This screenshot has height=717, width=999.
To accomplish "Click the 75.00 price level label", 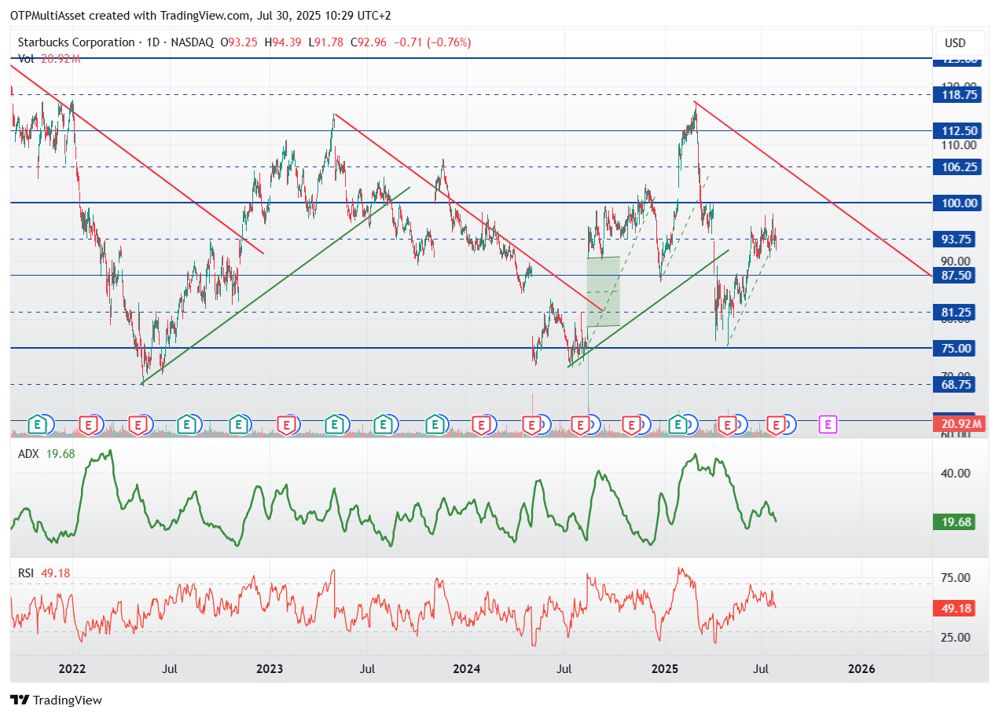I will (953, 348).
